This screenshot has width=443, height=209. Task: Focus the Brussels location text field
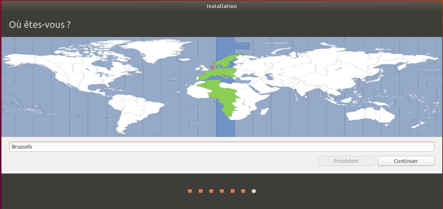[221, 147]
